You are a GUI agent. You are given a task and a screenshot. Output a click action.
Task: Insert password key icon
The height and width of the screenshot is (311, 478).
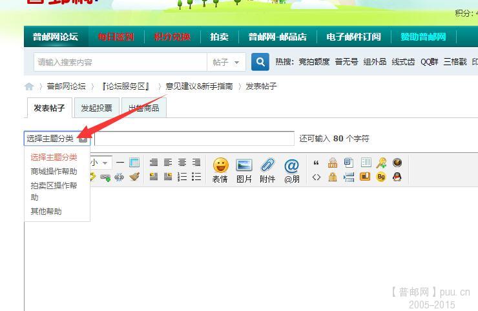[x=381, y=163]
